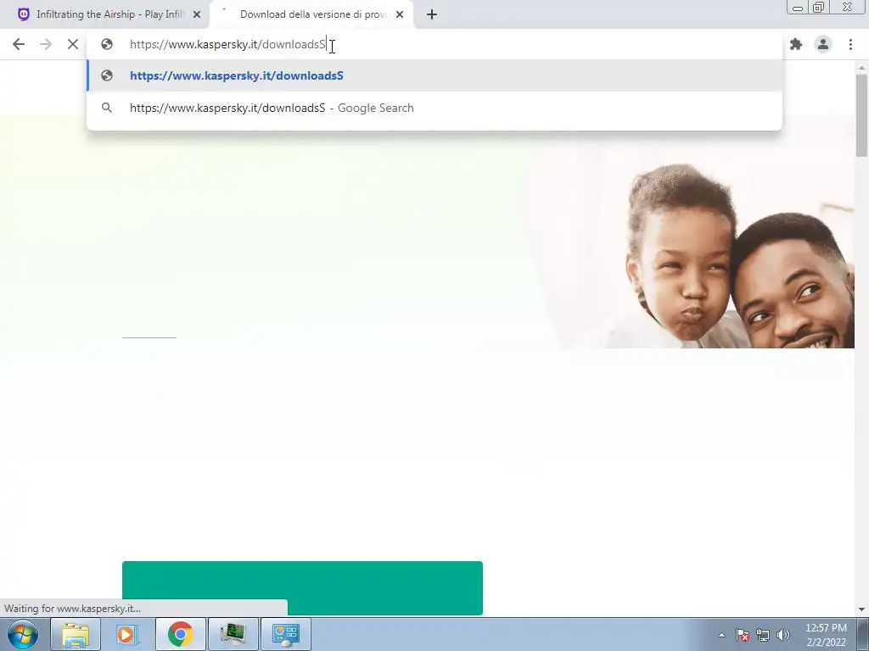Choose the Google Search suggestion

(x=434, y=108)
